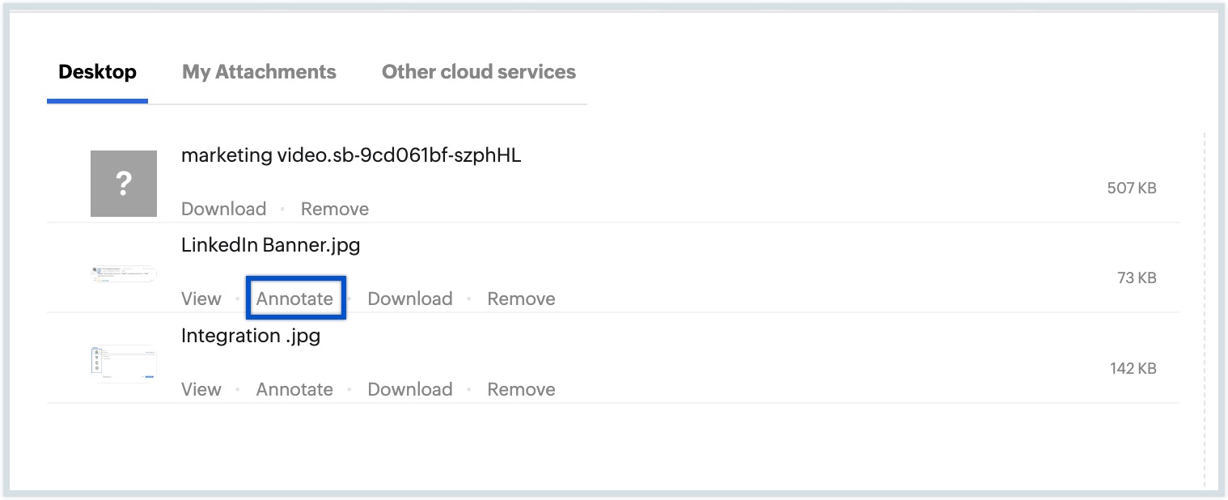Screen dimensions: 1228x500
Task: Remove LinkedIn Banner.jpg attachment
Action: point(521,299)
